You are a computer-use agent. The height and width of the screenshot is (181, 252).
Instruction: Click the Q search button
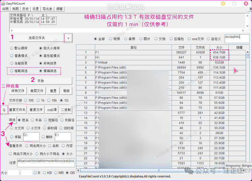pyautogui.click(x=4, y=110)
